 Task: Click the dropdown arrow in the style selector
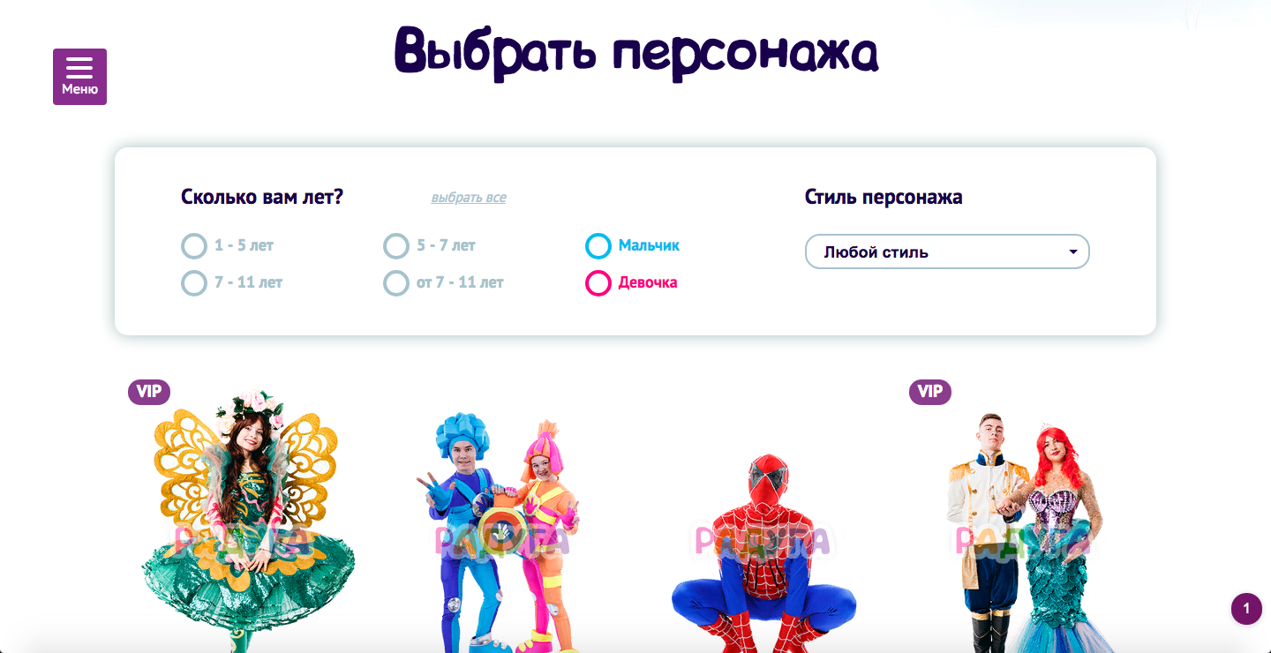pyautogui.click(x=1073, y=251)
